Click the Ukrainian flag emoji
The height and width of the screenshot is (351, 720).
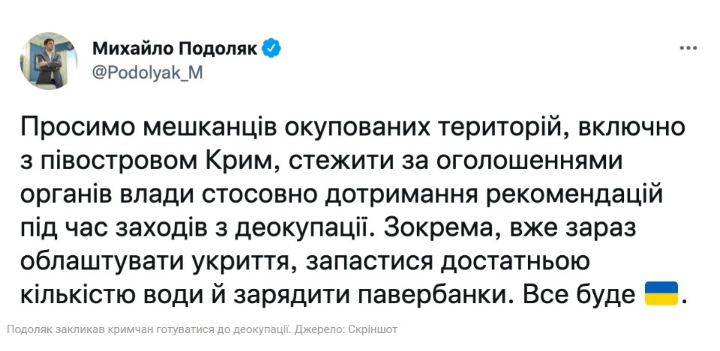click(x=661, y=293)
